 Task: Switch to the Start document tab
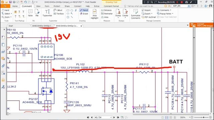pyautogui.click(x=11, y=26)
